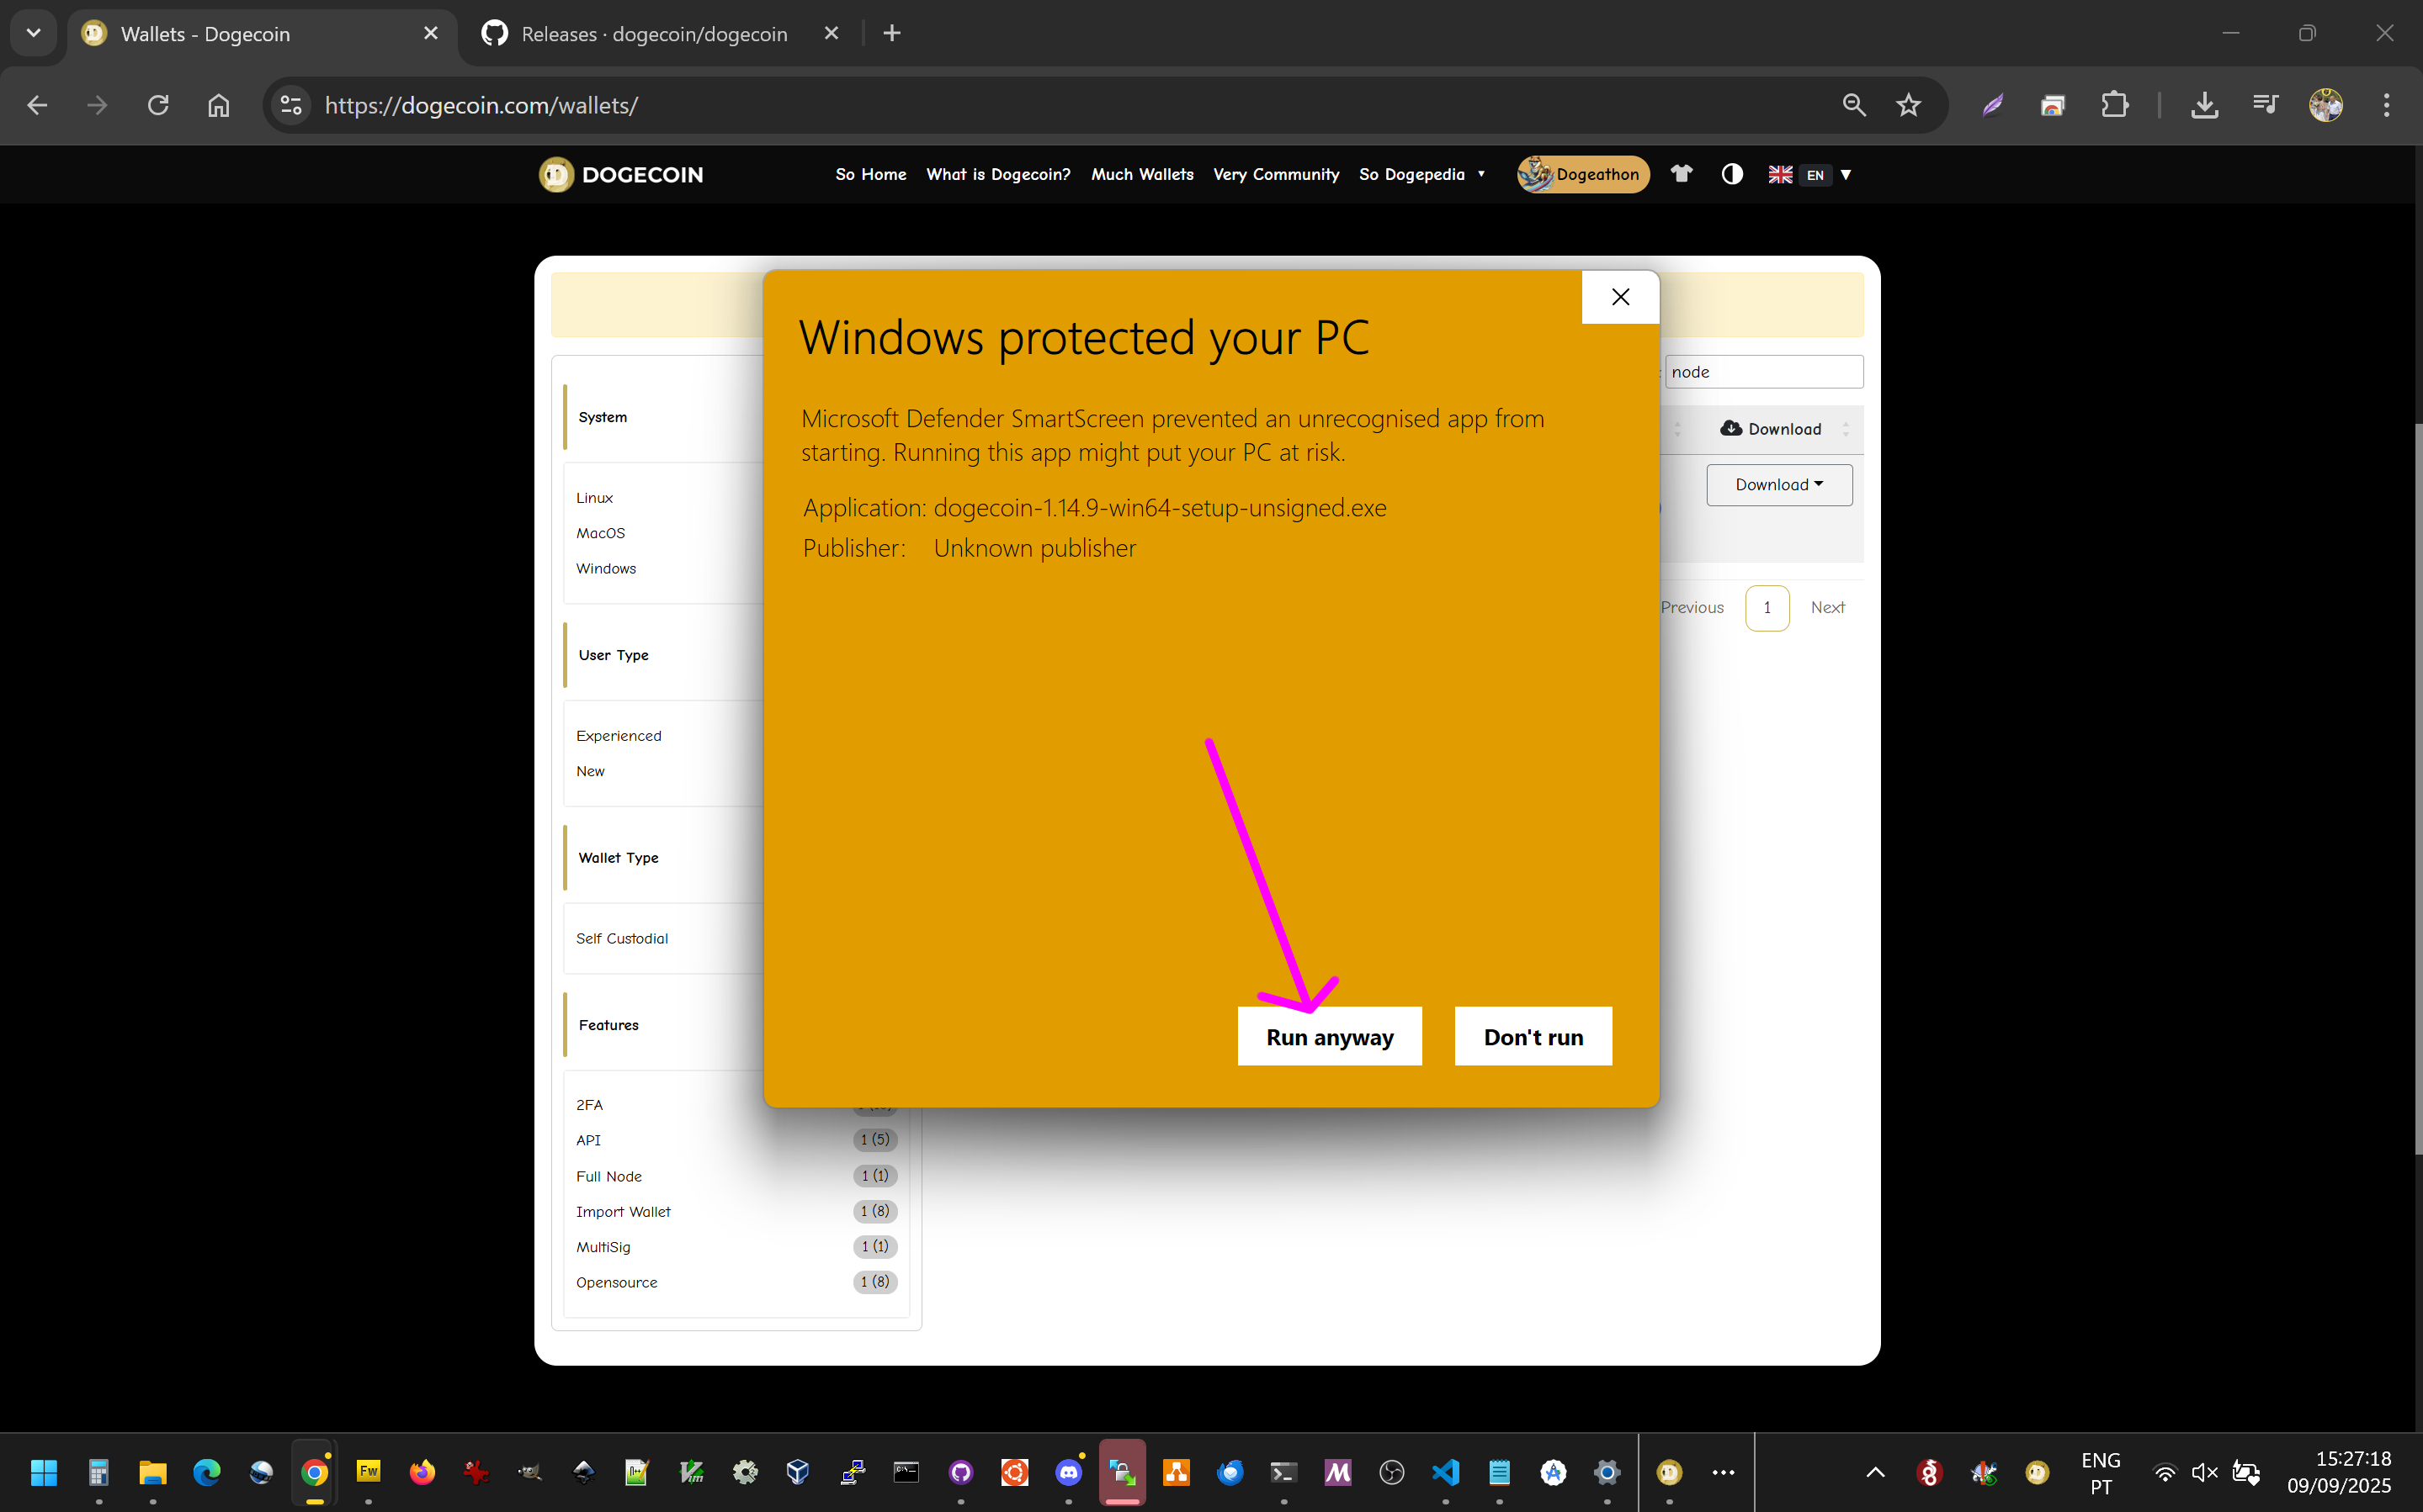Filter by Opensource feature
This screenshot has height=1512, width=2423.
point(617,1282)
